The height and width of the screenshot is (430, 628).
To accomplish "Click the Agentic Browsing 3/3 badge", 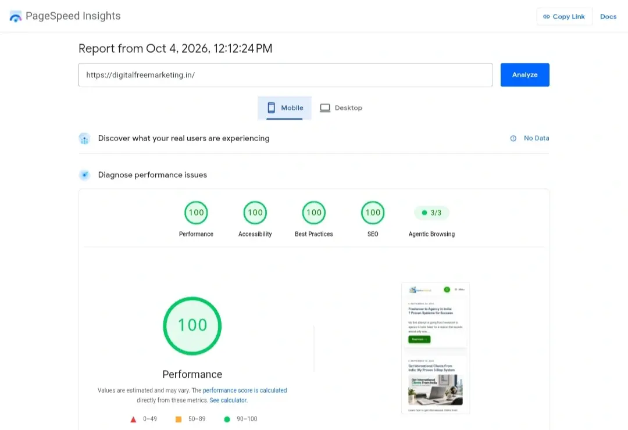I will click(431, 213).
